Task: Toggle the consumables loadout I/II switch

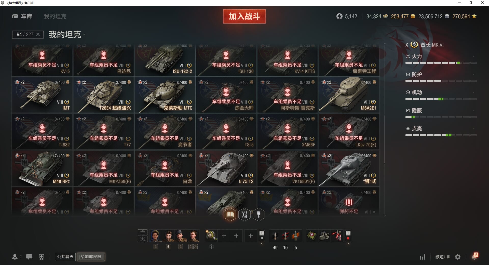Action: [348, 236]
